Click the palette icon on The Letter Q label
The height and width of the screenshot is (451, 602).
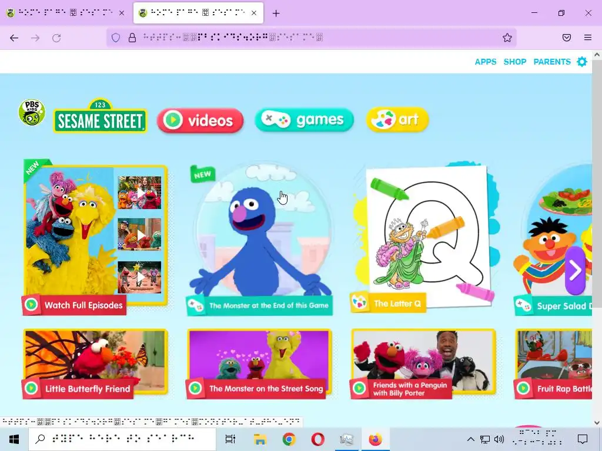tap(359, 303)
